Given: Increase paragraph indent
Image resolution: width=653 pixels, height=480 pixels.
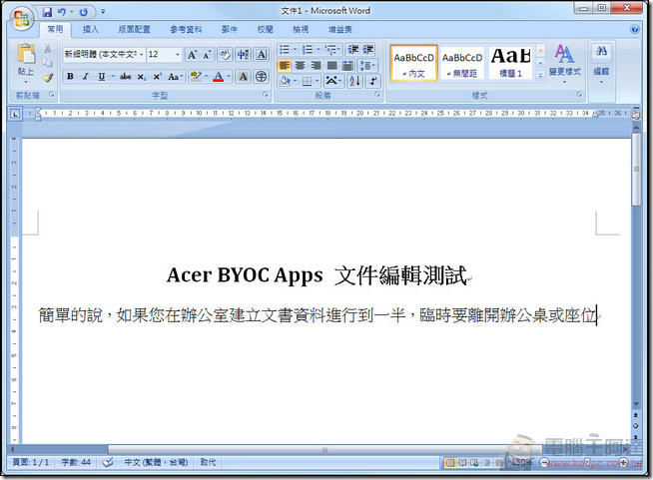Looking at the screenshot, I should pyautogui.click(x=367, y=50).
